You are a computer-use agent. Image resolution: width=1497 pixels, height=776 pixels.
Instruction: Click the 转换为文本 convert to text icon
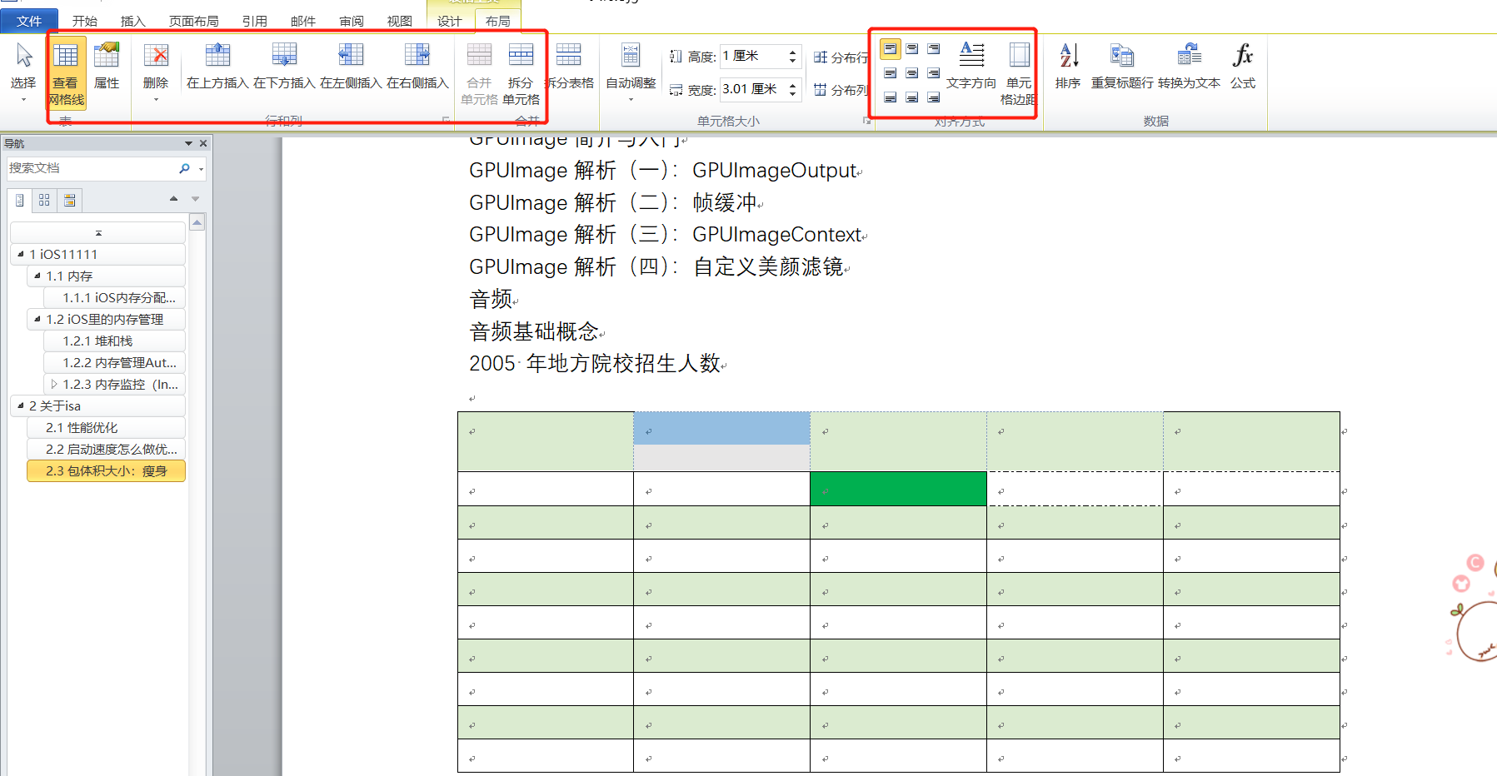1189,56
